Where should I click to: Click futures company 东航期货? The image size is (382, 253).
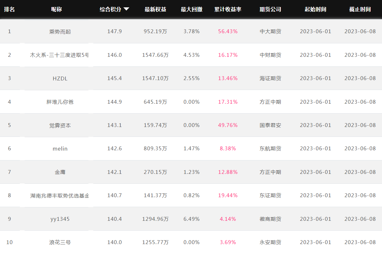click(x=271, y=148)
